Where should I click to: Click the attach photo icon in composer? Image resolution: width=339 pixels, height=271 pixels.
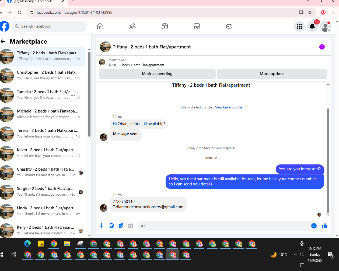point(111,226)
